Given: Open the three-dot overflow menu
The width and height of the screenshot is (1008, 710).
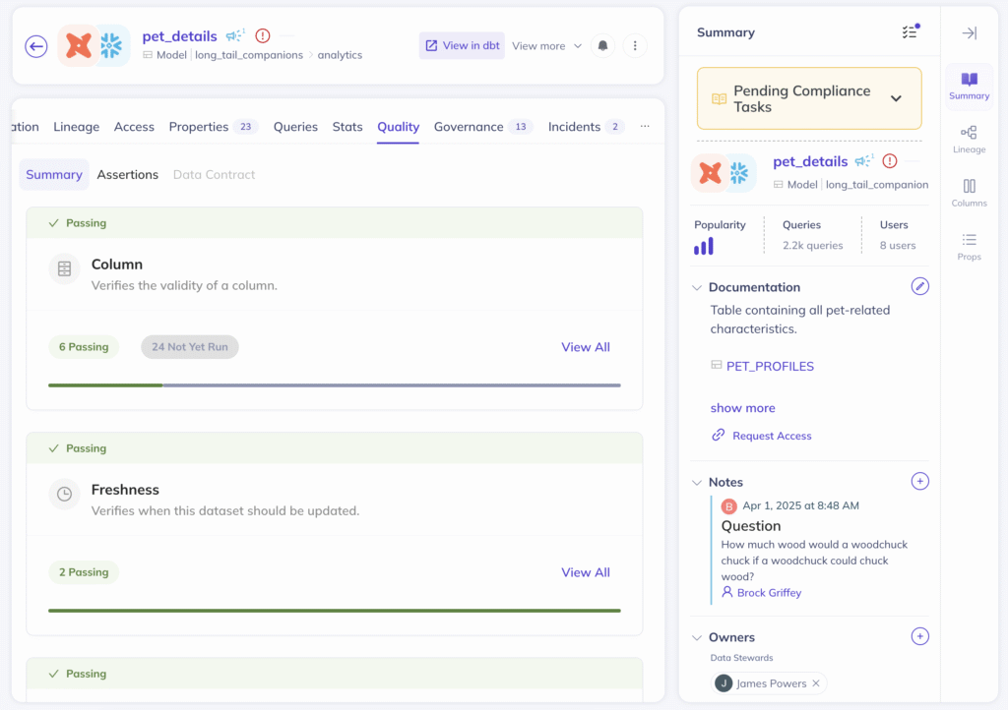Looking at the screenshot, I should [x=635, y=46].
